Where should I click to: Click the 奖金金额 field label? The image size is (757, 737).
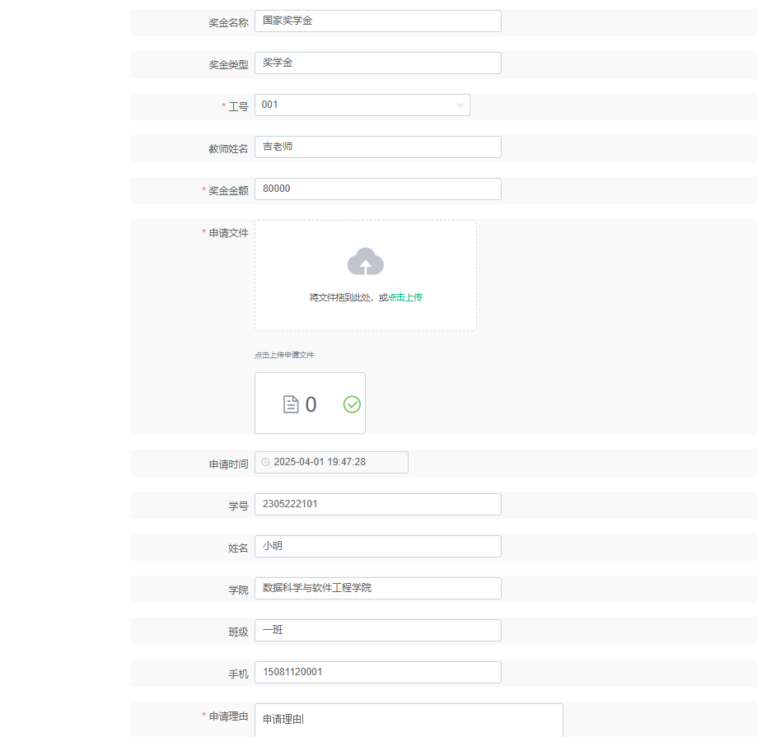[x=228, y=191]
